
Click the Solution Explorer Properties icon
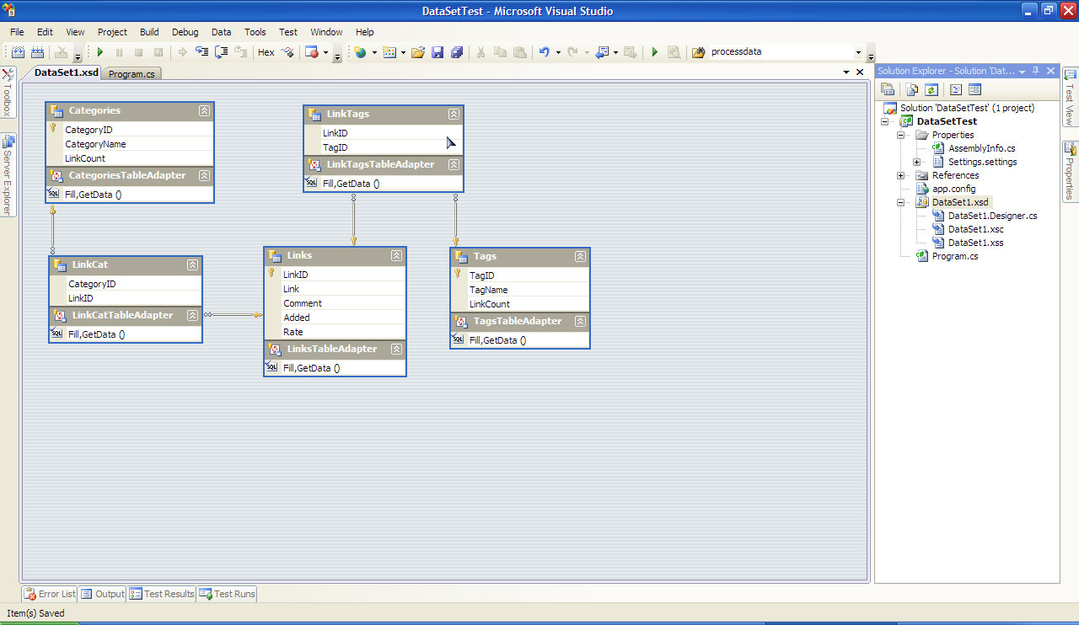tap(888, 89)
